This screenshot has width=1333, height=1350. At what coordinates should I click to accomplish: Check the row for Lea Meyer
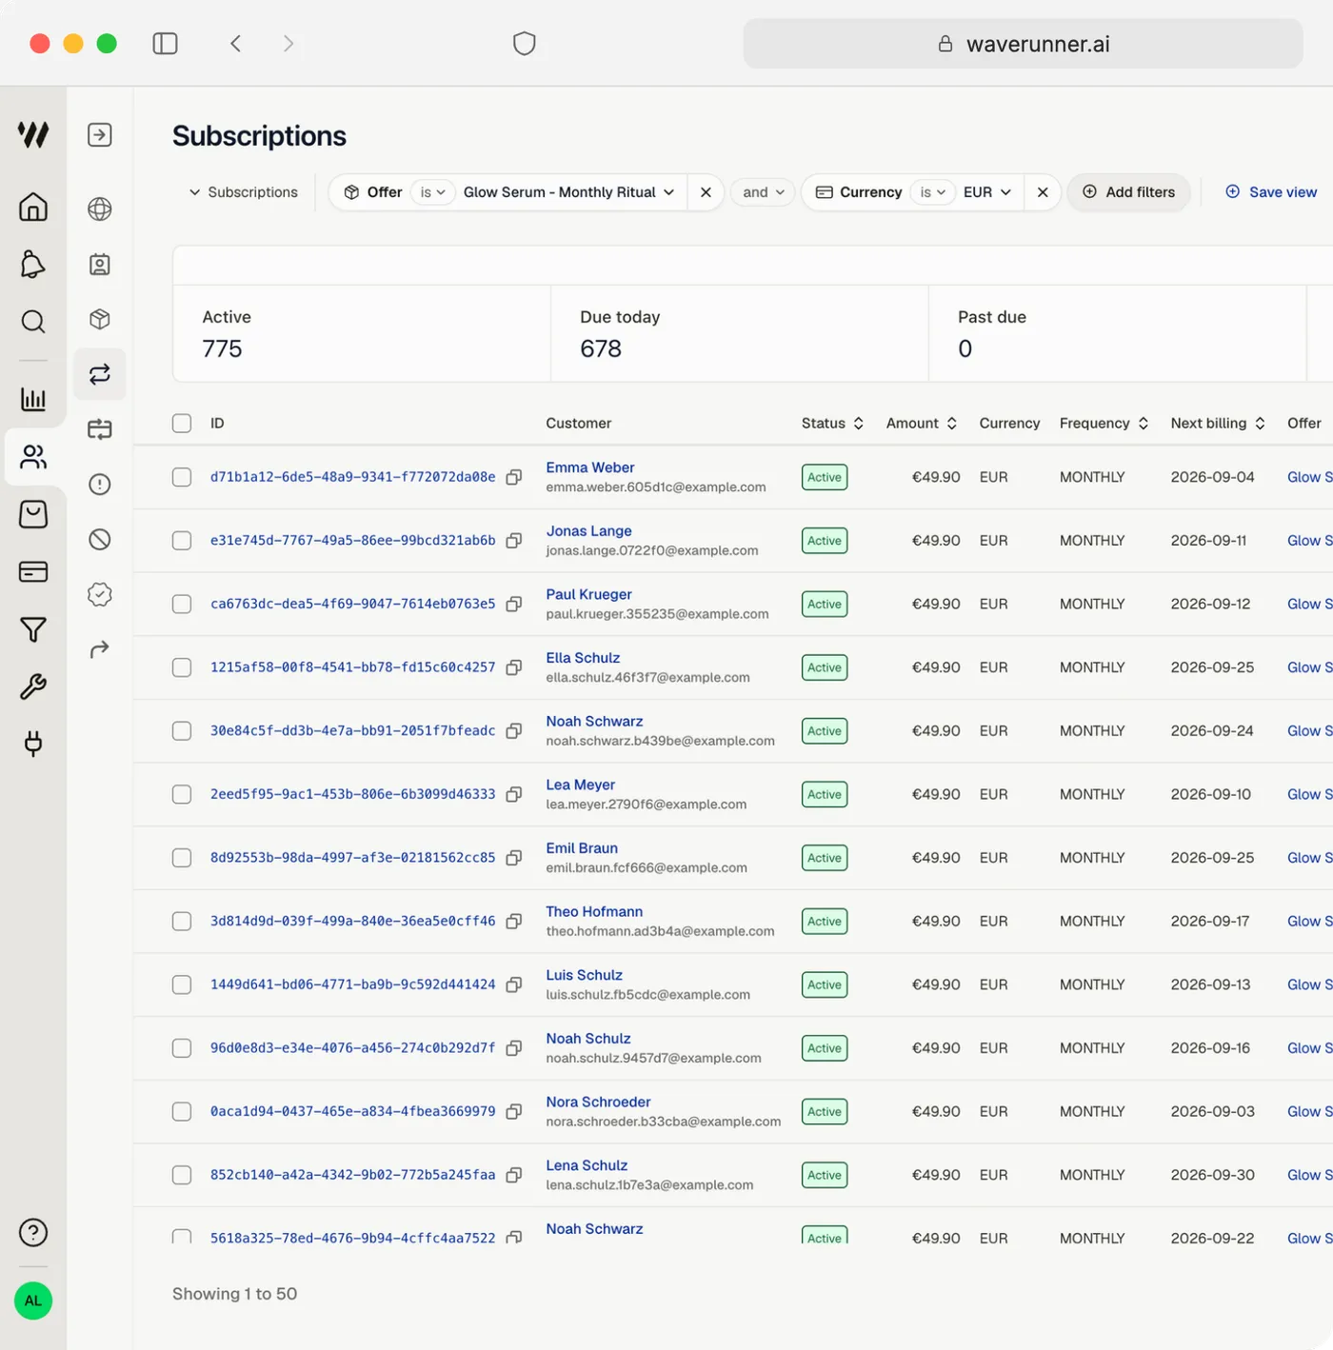pos(182,794)
